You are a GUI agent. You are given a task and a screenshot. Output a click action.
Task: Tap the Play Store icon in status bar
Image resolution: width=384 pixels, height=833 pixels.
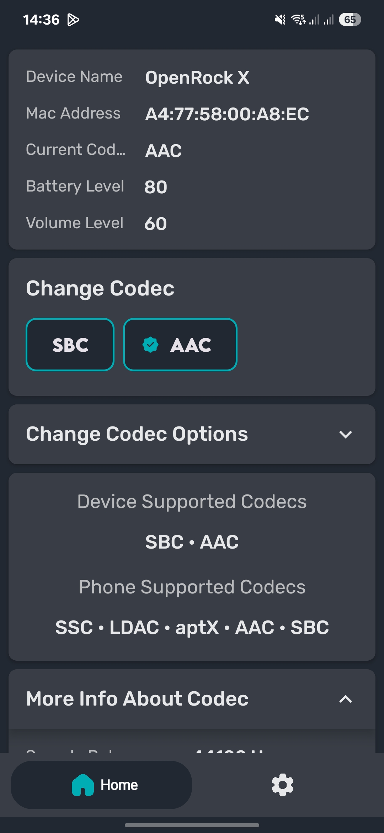coord(73,20)
